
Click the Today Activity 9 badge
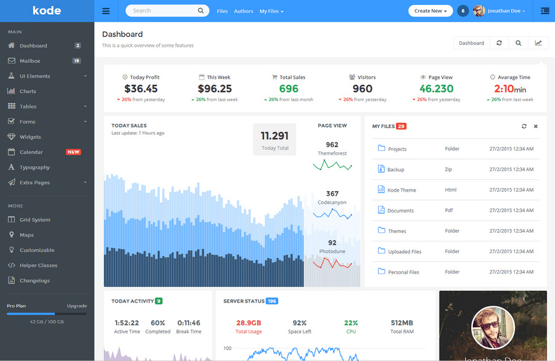coord(158,301)
